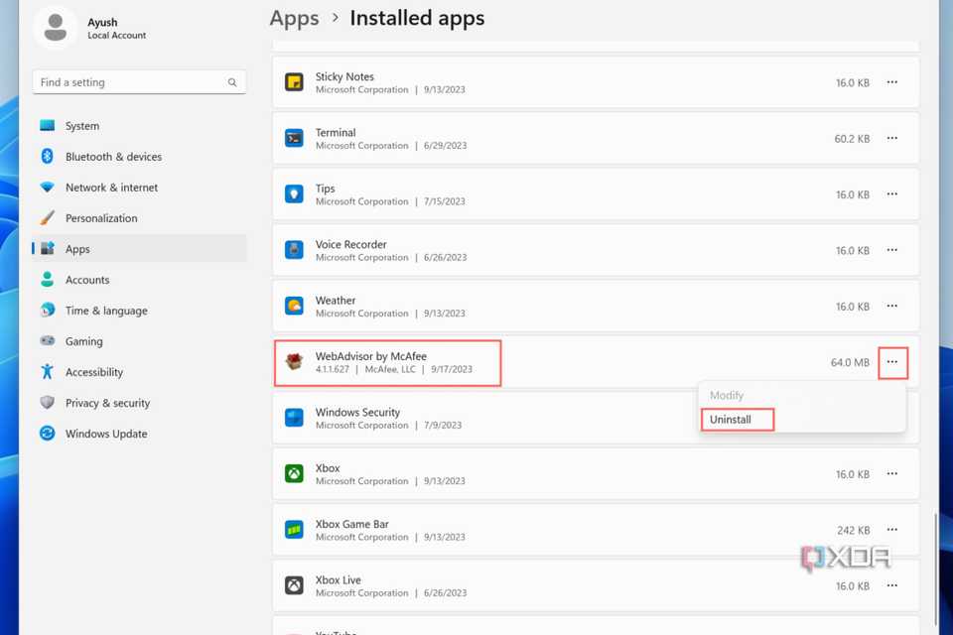Image resolution: width=953 pixels, height=635 pixels.
Task: Open more options for Voice Recorder
Action: 891,250
